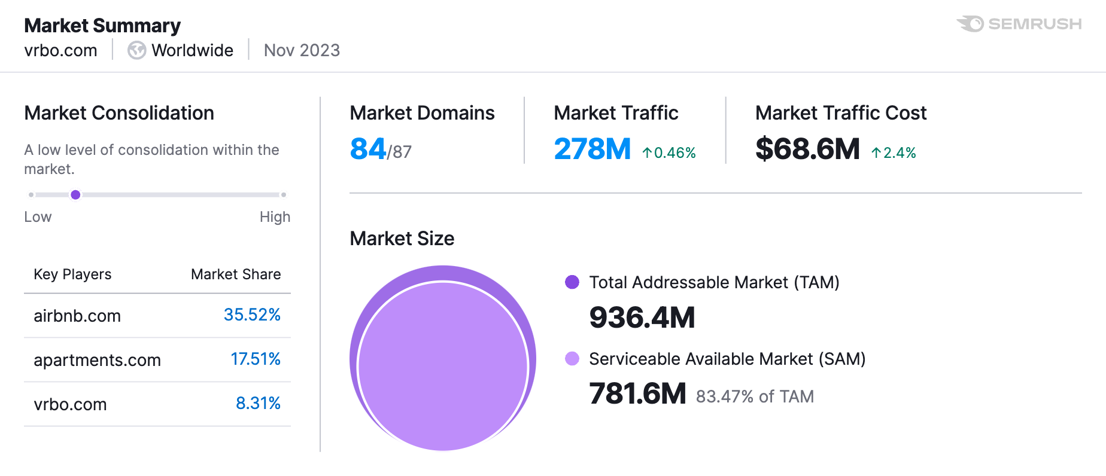Click the 17.51% market share value
Image resolution: width=1106 pixels, height=476 pixels.
(x=256, y=359)
